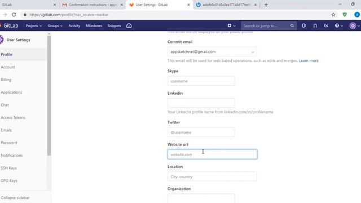Click the browser address bar URL
This screenshot has height=203, width=361.
(69, 15)
